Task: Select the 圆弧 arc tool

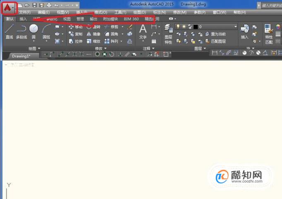Action: tap(46, 32)
